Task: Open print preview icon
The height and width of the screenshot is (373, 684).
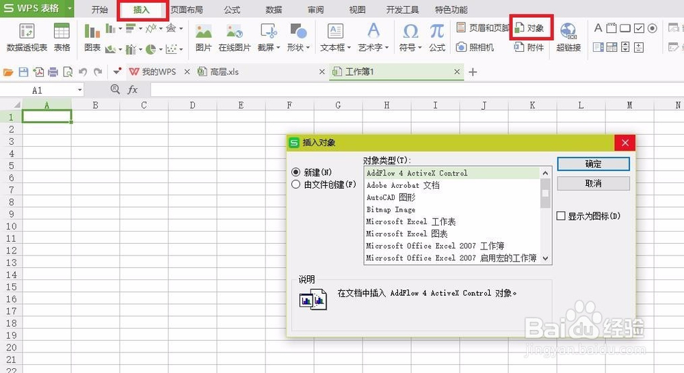Action: (x=68, y=72)
